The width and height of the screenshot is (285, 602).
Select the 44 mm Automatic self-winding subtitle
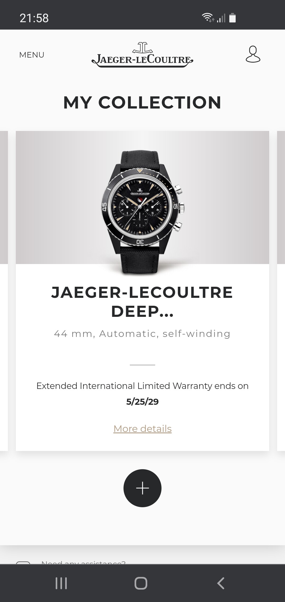point(142,334)
